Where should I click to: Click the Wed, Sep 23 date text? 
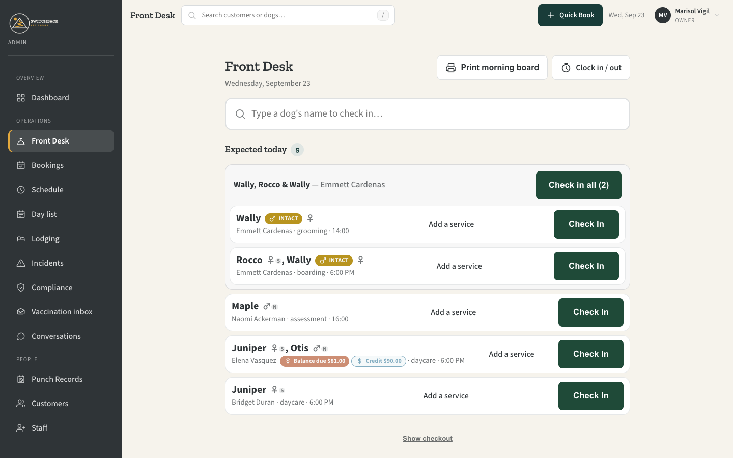[627, 15]
